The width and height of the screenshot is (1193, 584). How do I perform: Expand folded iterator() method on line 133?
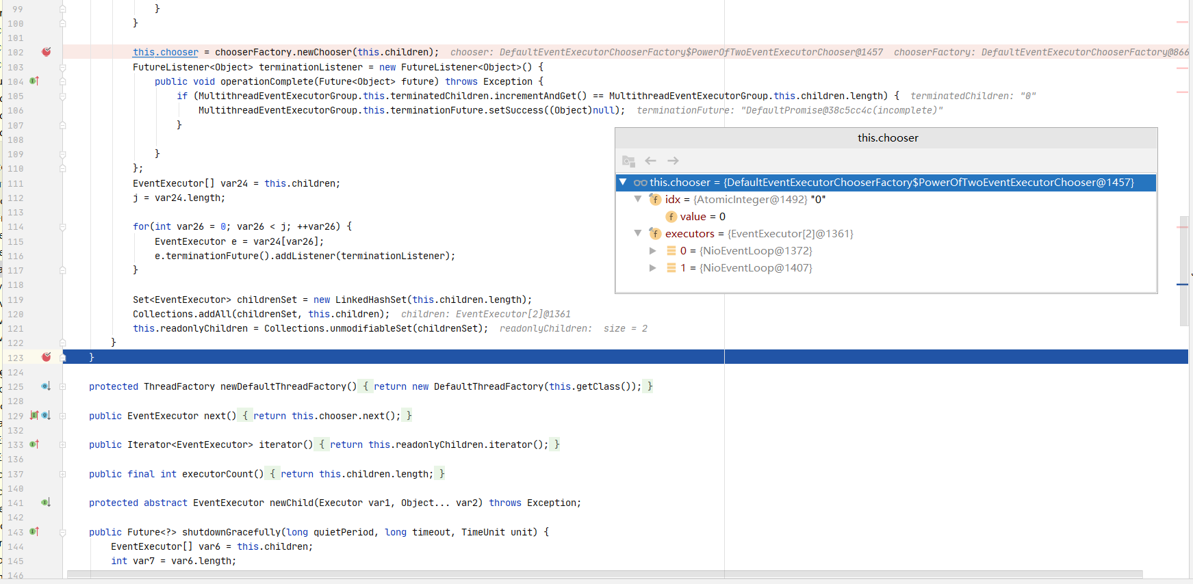[62, 444]
